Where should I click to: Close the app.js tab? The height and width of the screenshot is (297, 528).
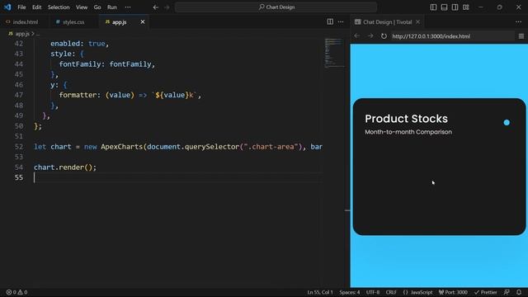point(143,22)
